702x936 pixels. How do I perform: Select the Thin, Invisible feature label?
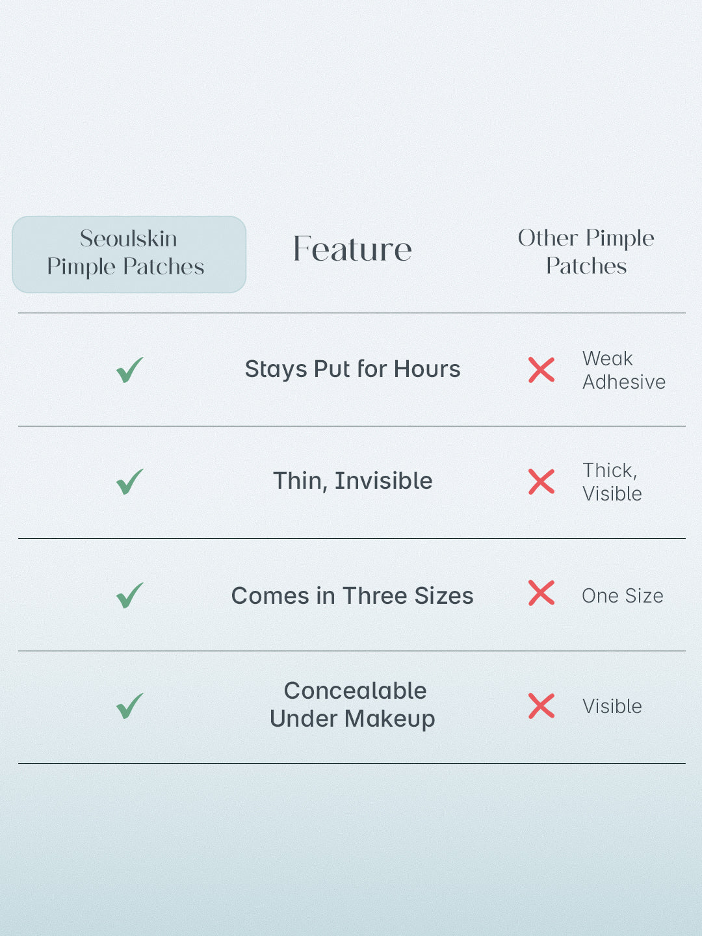coord(352,481)
